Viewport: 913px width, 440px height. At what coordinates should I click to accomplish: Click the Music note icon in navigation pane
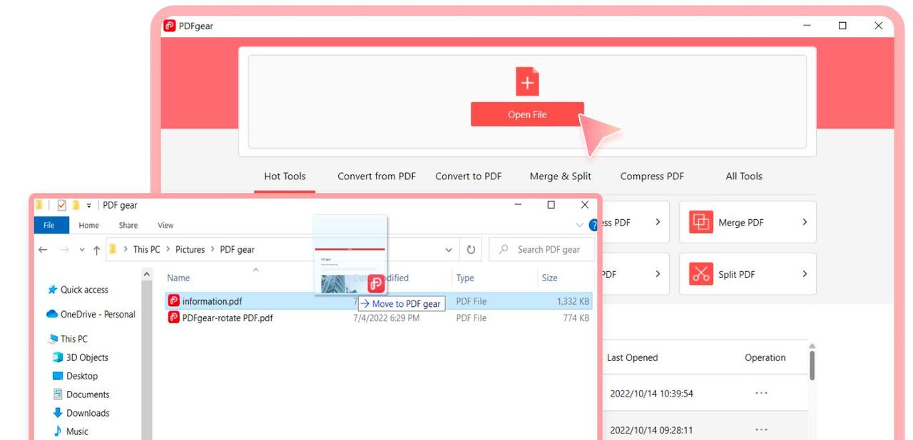click(58, 431)
